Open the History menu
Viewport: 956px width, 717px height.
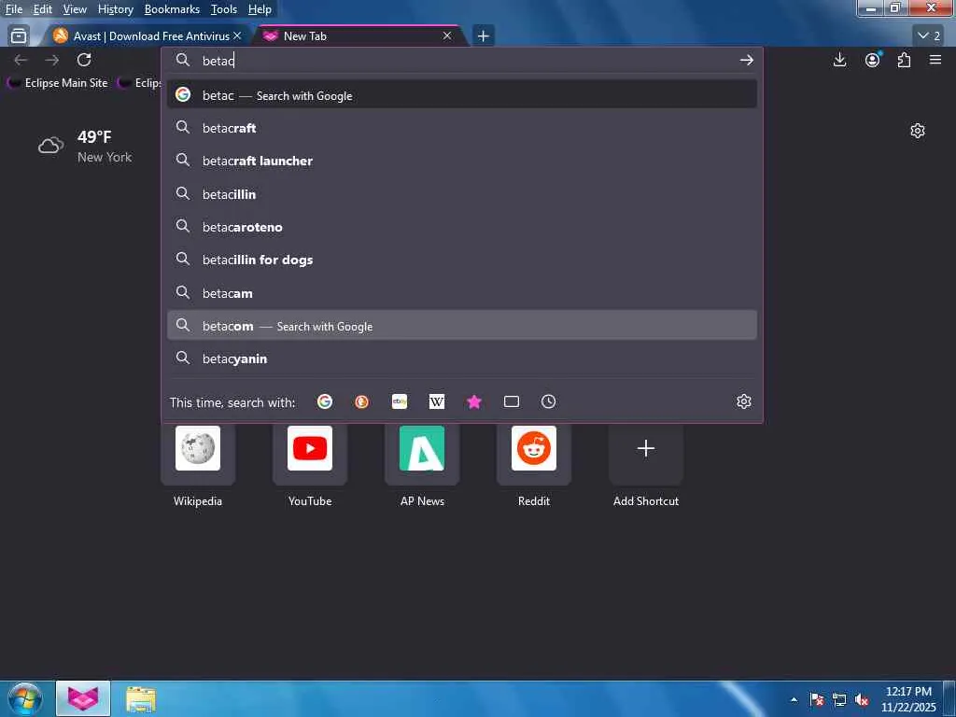pyautogui.click(x=115, y=9)
